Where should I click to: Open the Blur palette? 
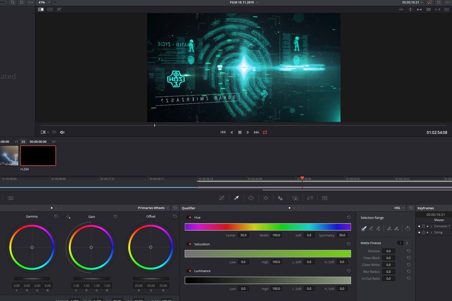click(x=280, y=198)
